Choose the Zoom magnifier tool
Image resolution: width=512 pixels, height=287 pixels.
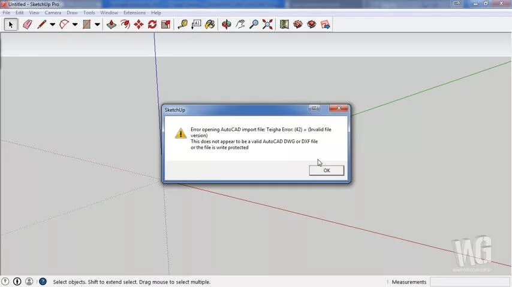point(254,25)
